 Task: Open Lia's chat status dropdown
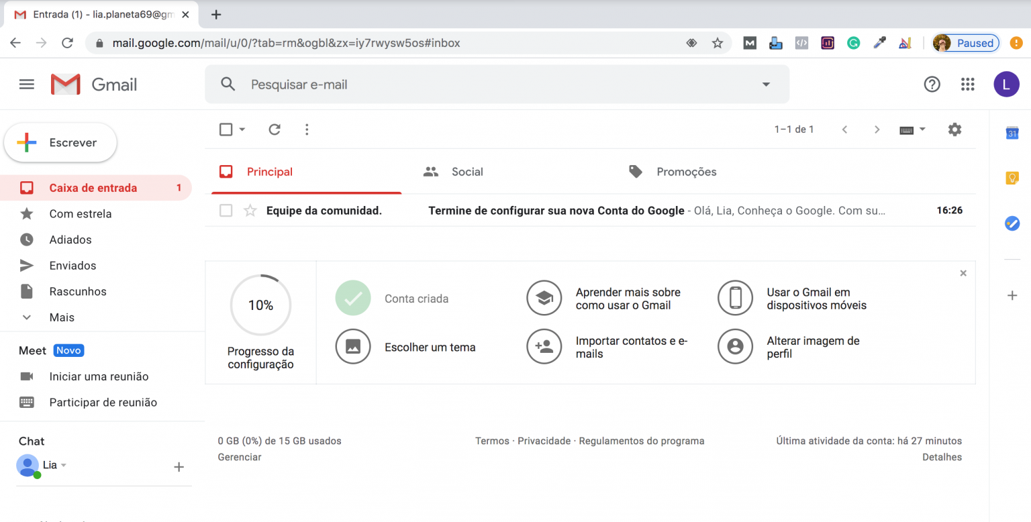click(x=64, y=465)
